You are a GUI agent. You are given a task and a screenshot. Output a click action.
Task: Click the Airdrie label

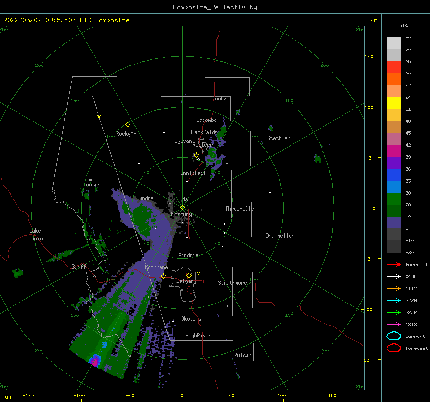coord(188,255)
